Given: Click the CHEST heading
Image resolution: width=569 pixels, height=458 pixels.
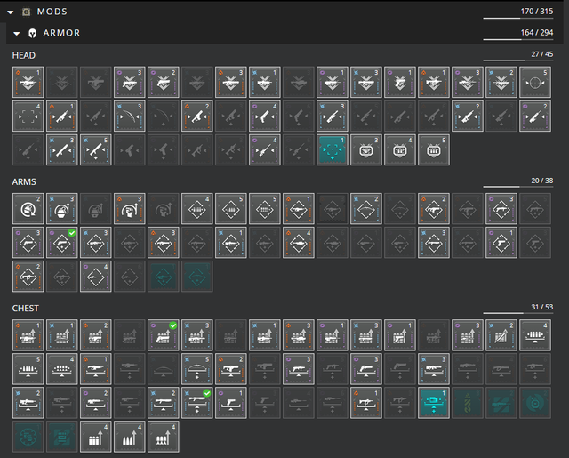Looking at the screenshot, I should point(26,309).
